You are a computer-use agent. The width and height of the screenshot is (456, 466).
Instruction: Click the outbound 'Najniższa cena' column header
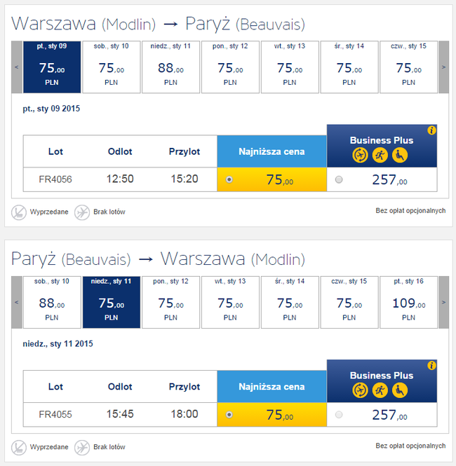[271, 151]
